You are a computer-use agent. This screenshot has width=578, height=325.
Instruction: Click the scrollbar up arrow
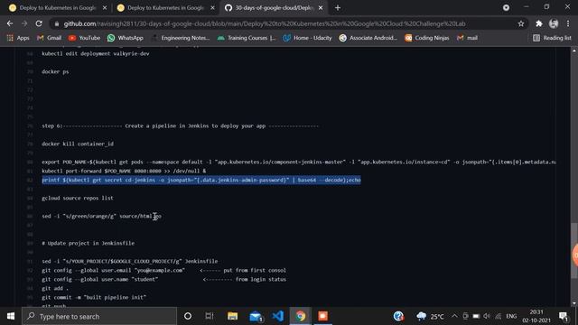[574, 51]
